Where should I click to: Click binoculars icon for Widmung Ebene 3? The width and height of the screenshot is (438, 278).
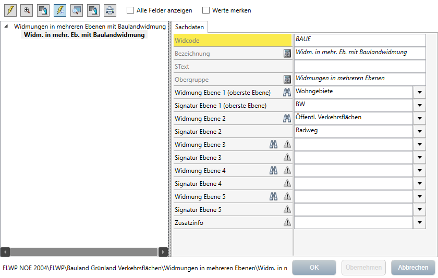(273, 145)
